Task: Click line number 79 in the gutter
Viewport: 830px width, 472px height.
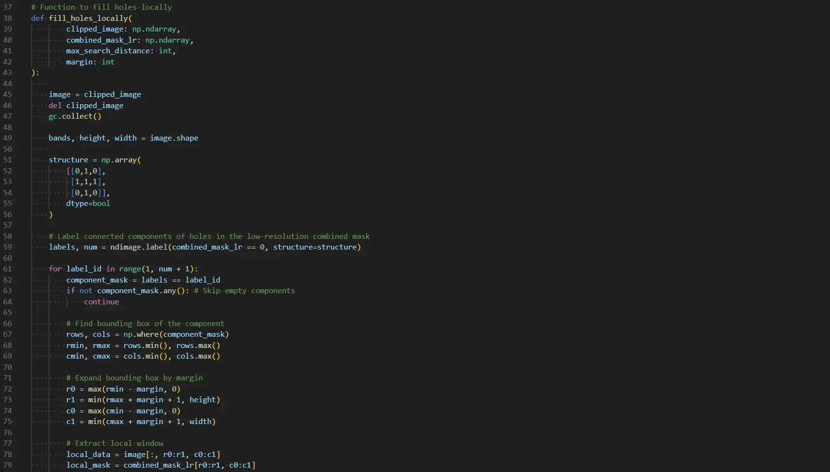Action: (8, 465)
